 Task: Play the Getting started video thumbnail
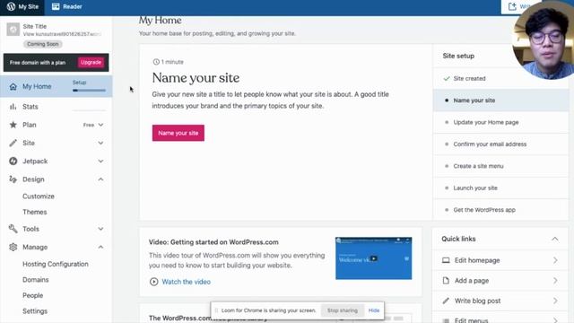pyautogui.click(x=373, y=258)
